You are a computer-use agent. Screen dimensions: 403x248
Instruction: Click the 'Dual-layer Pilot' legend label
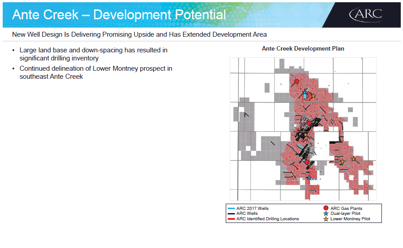[x=345, y=214]
